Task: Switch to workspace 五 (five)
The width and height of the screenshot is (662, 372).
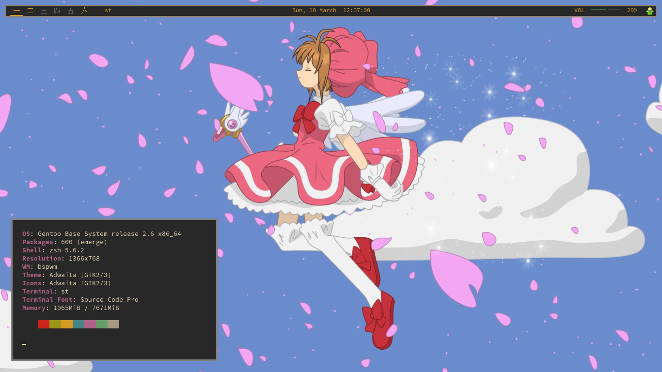Action: pyautogui.click(x=71, y=11)
